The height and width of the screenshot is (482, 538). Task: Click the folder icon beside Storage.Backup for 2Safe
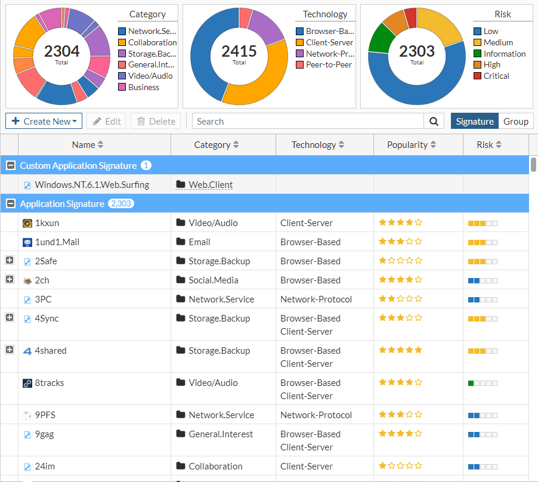tap(180, 261)
